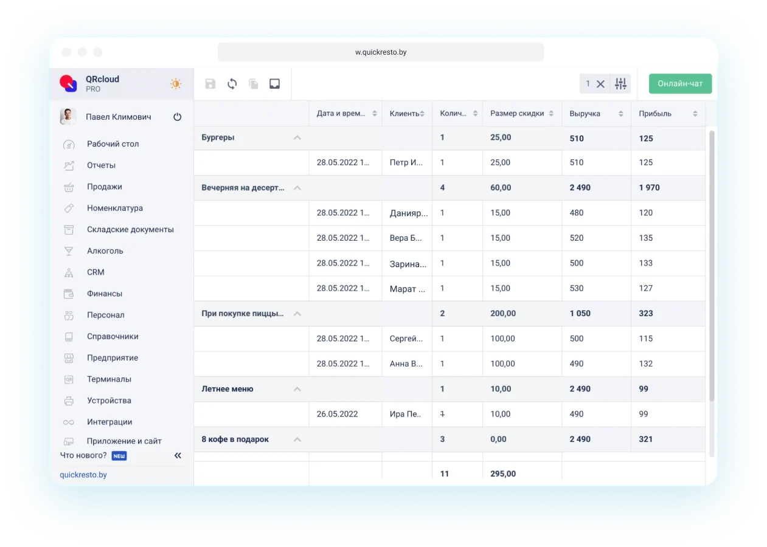Click the Онлайн-чат button
The width and height of the screenshot is (767, 547).
(x=680, y=84)
